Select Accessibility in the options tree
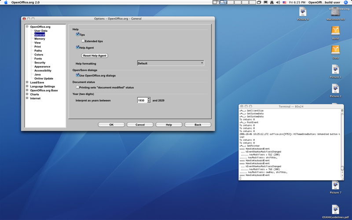352x220 pixels. (43, 70)
